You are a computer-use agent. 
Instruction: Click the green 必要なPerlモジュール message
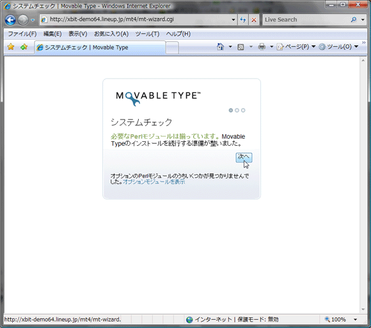(165, 136)
